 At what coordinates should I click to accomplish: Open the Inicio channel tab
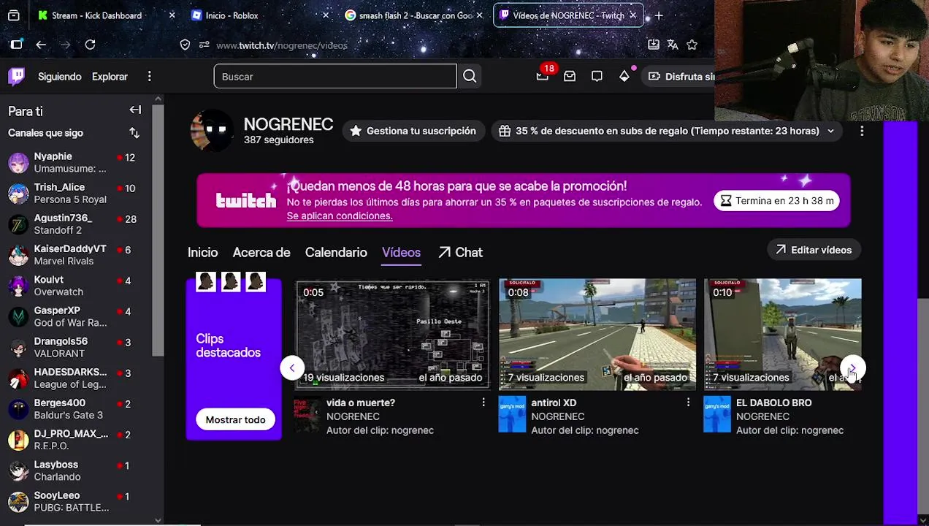point(202,252)
